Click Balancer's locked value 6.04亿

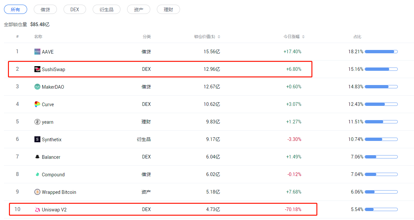pos(213,157)
